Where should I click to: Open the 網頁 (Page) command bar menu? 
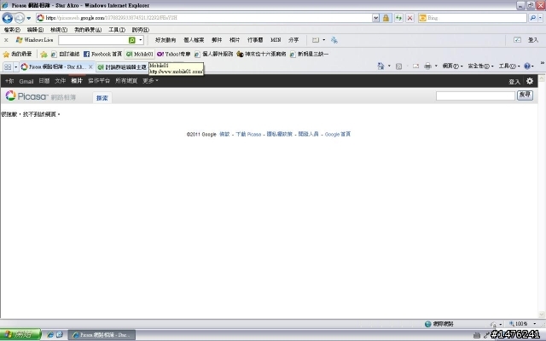(x=452, y=66)
